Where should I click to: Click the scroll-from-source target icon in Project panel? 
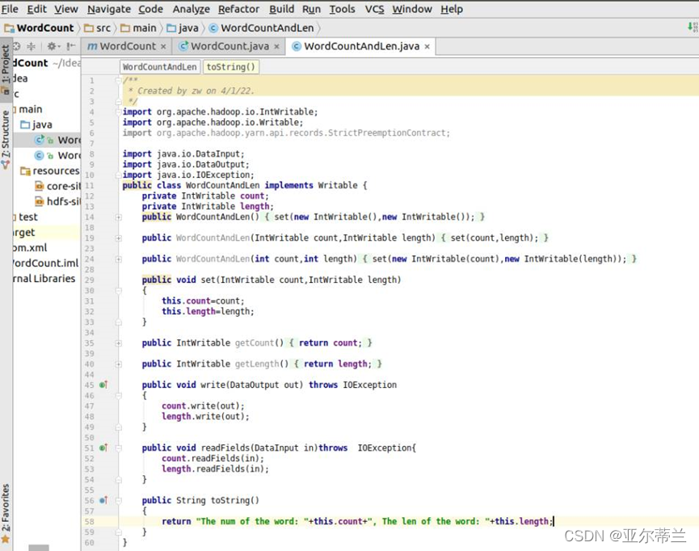pyautogui.click(x=17, y=46)
